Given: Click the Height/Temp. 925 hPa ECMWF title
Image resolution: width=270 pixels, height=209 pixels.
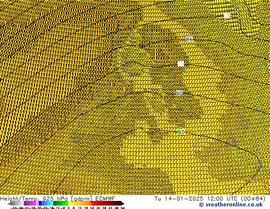Looking at the screenshot, I should point(57,199).
